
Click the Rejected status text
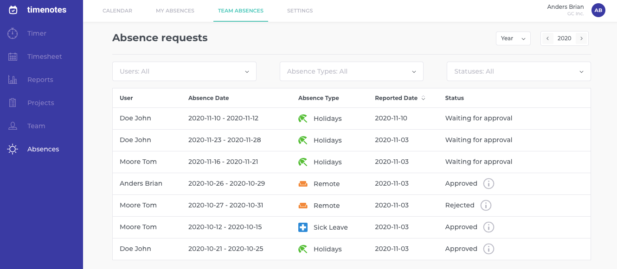pos(460,205)
